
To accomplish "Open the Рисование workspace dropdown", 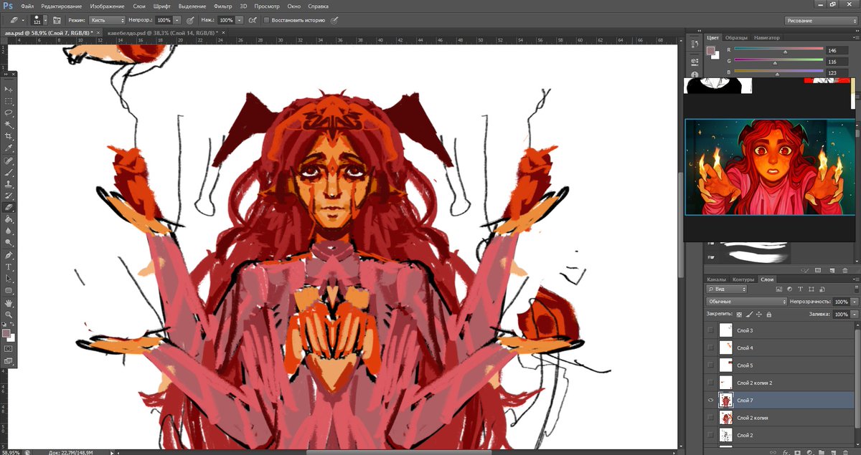I will pos(821,21).
